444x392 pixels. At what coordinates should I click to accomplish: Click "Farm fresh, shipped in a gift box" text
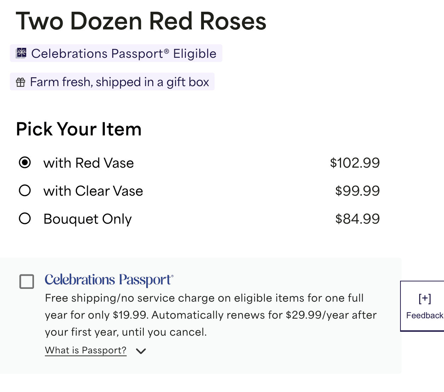click(x=119, y=82)
